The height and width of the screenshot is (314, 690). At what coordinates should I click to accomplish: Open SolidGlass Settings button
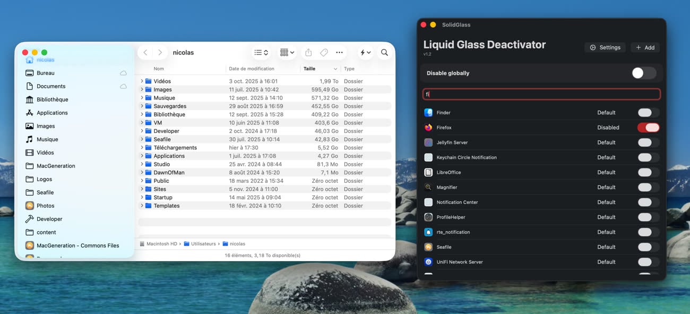tap(605, 48)
